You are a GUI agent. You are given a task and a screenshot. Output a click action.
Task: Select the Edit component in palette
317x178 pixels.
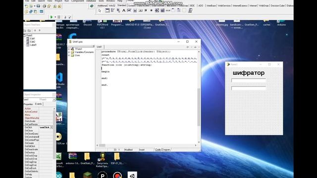[x=129, y=10]
